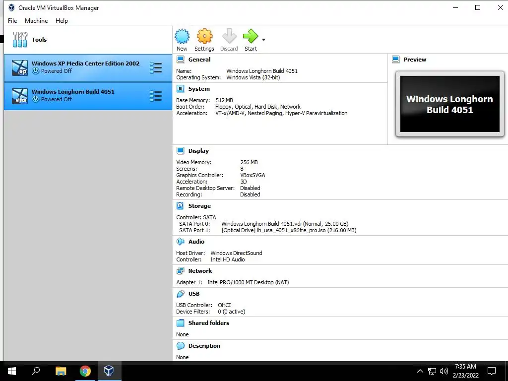508x381 pixels.
Task: Click the SATA Port 0 vdi disk entry
Action: point(285,224)
